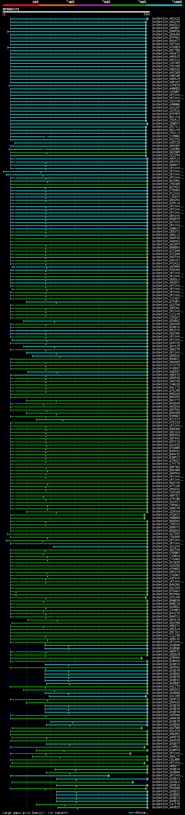The height and width of the screenshot is (815, 185).
Task: Click UniRef100_A9TSA3 entry
Action: pos(166,44)
